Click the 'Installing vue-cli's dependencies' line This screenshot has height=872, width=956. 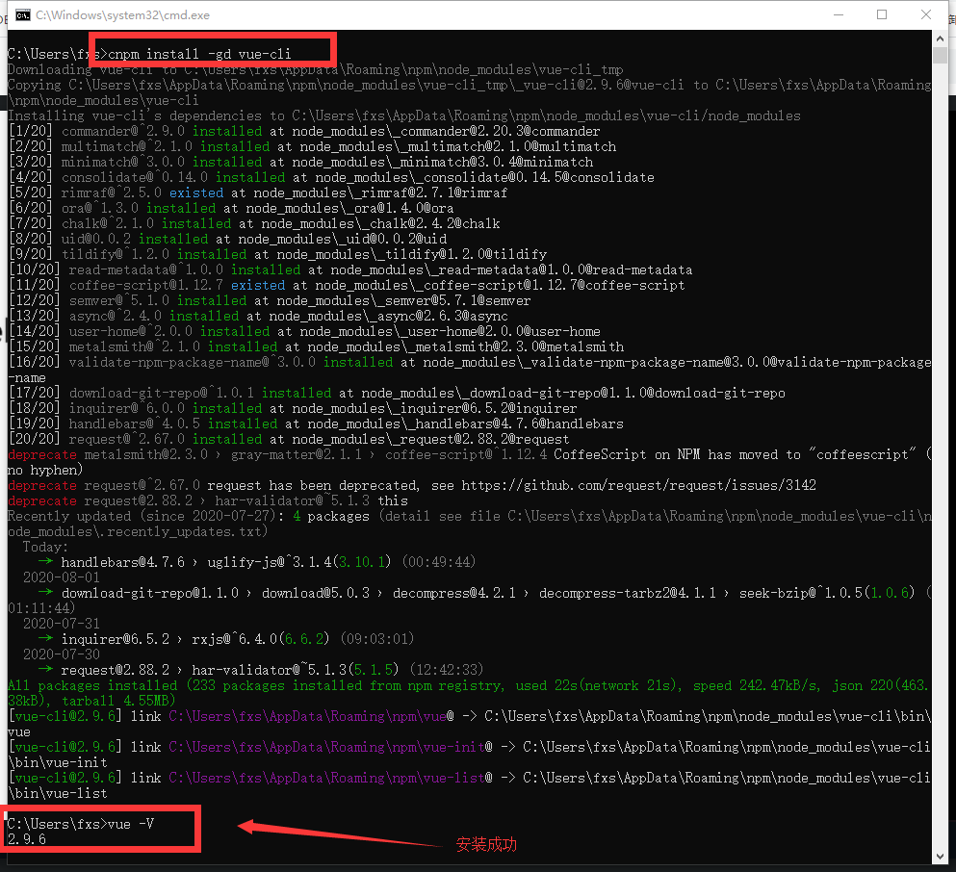pyautogui.click(x=403, y=115)
